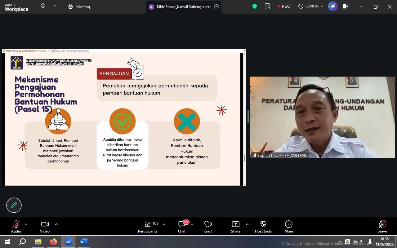Open Microsoft Word from the taskbar

pyautogui.click(x=83, y=242)
